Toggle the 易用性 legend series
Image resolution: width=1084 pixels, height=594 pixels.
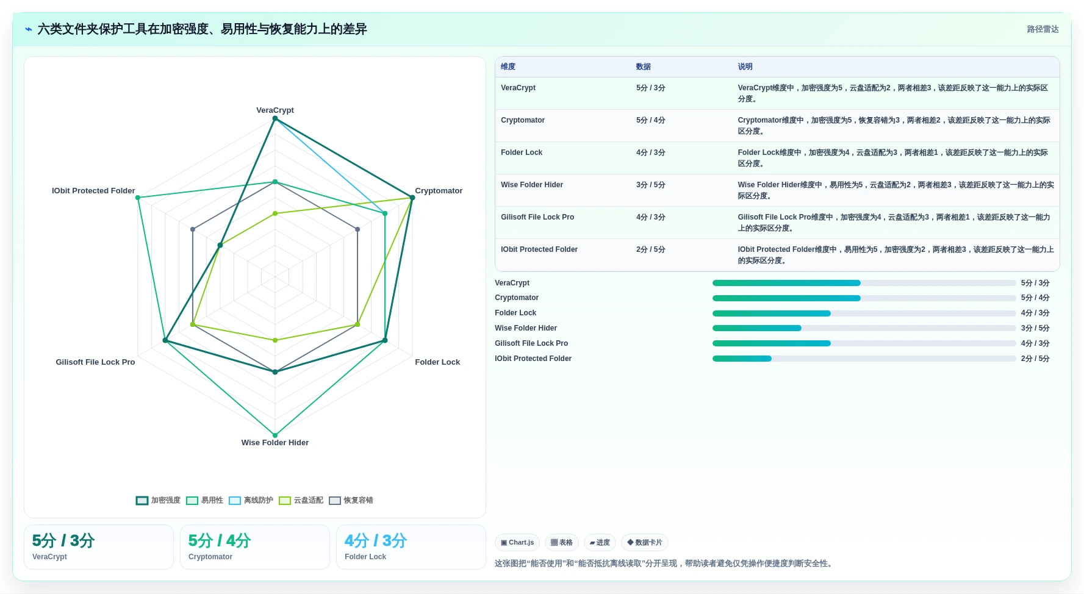pos(204,500)
